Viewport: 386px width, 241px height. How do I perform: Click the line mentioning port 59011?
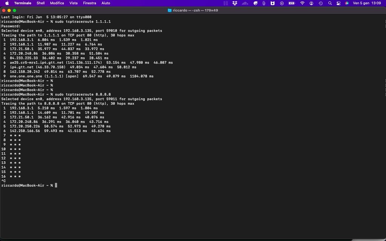81,99
